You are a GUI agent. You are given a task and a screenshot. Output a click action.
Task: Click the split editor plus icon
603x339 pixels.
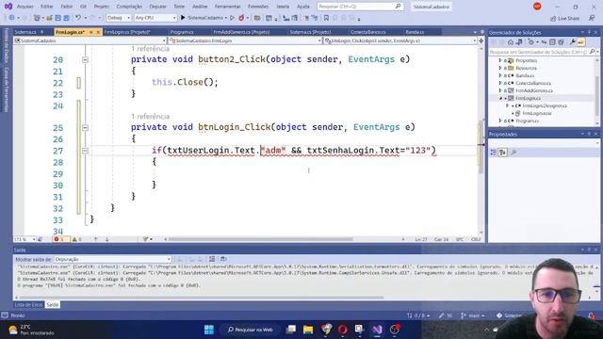481,40
